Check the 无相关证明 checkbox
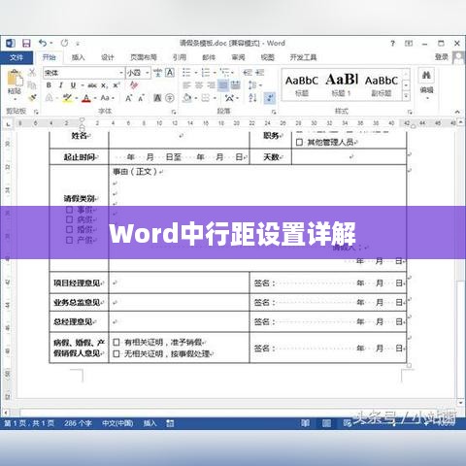 [116, 353]
